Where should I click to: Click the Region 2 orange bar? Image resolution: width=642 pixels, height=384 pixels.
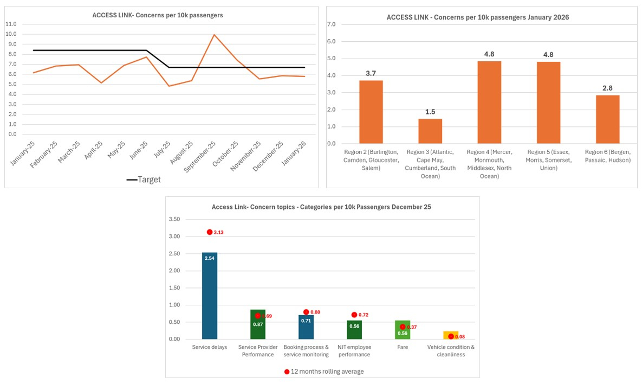tap(371, 112)
